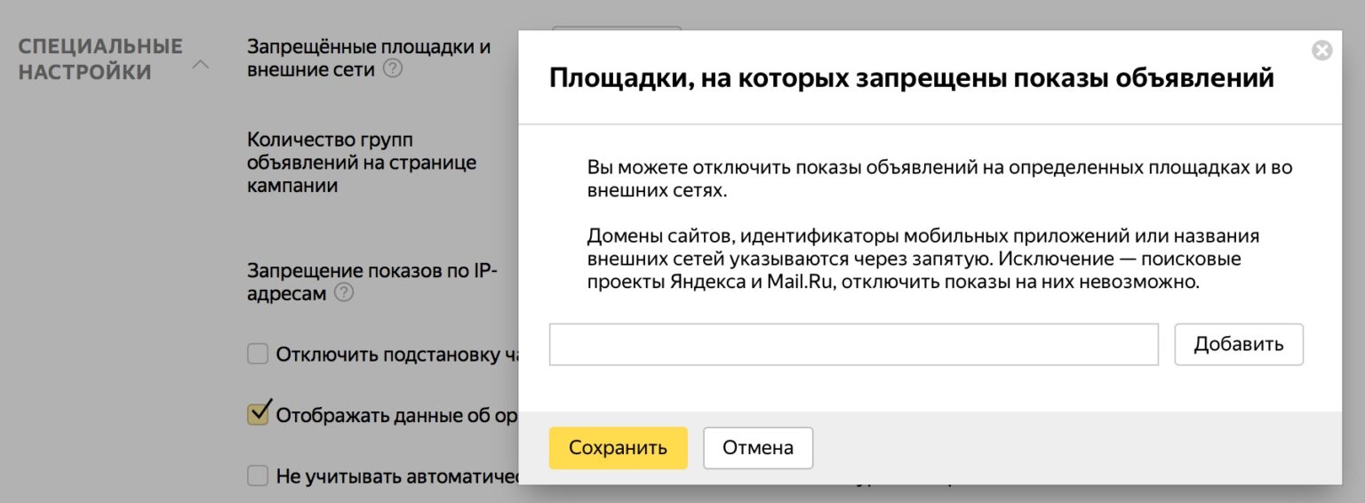Click the 'Запрещение показов по IP-адресам' label
The height and width of the screenshot is (503, 1365).
tap(372, 281)
